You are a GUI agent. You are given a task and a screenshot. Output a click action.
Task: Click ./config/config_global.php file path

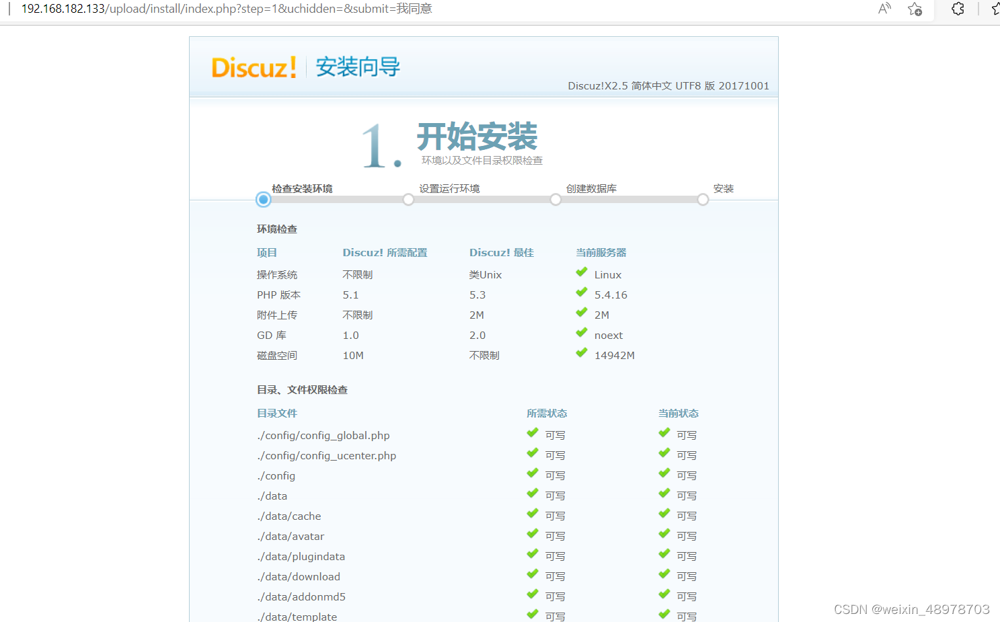[323, 436]
